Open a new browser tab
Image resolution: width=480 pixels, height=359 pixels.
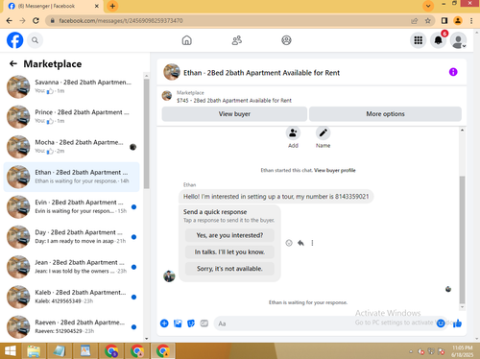[112, 6]
